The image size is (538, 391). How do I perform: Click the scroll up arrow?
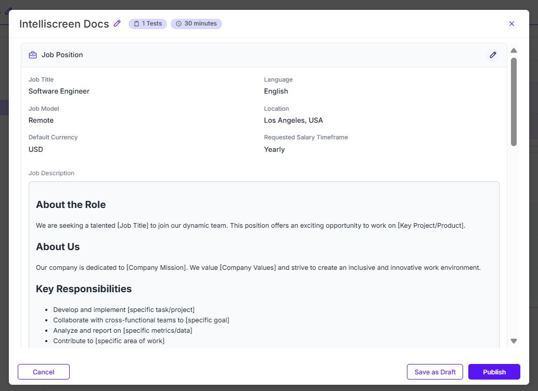point(514,50)
